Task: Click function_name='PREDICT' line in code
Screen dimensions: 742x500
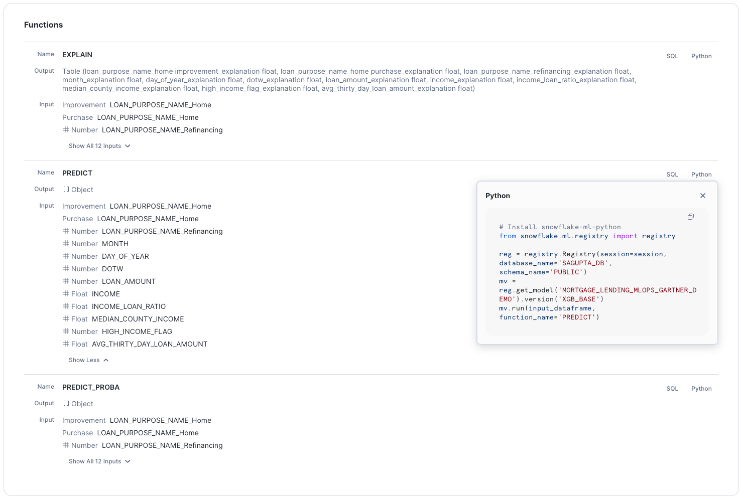Action: [x=549, y=317]
